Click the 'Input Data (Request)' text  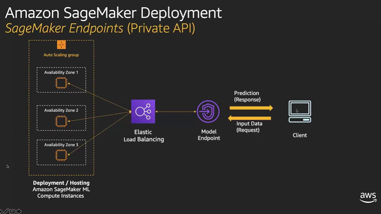(249, 127)
